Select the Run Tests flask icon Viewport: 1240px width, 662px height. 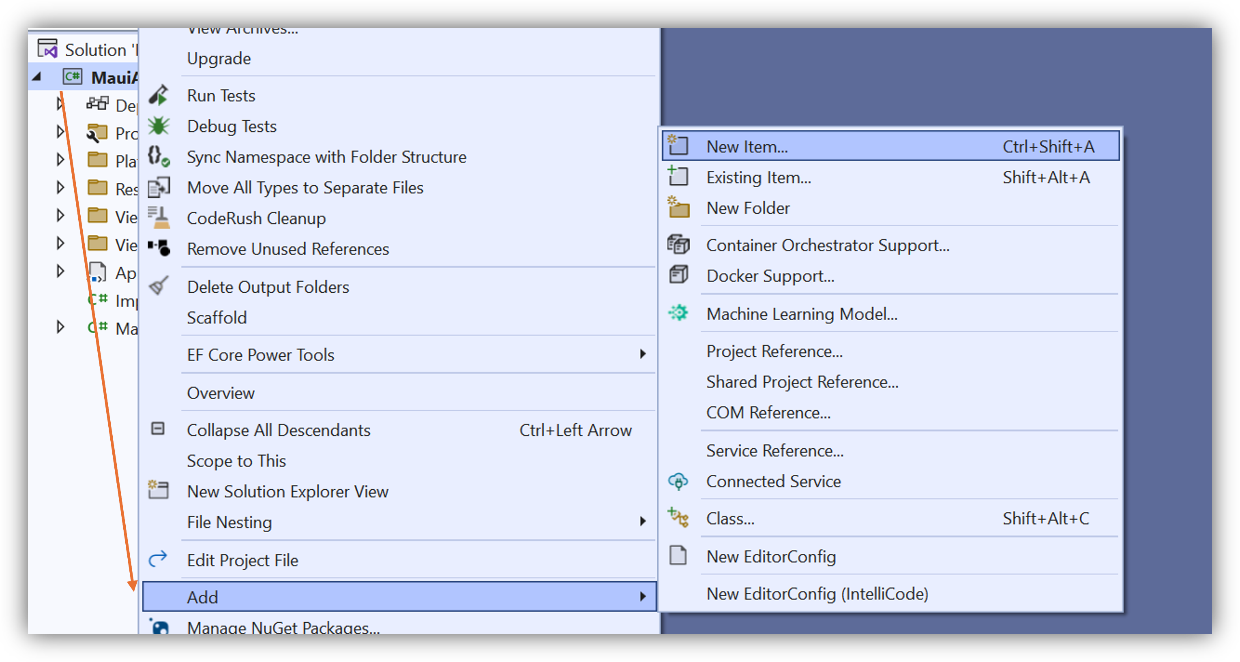158,95
